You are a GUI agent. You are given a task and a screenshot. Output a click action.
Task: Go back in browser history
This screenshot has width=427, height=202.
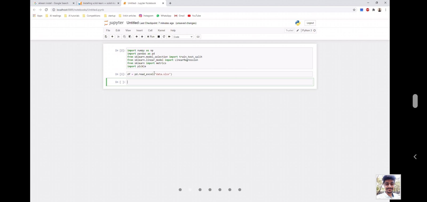(x=34, y=10)
